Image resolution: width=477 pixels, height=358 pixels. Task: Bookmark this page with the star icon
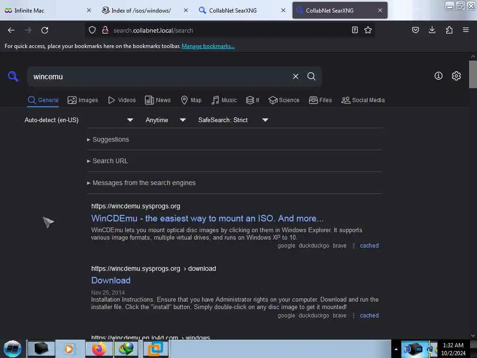point(368,30)
